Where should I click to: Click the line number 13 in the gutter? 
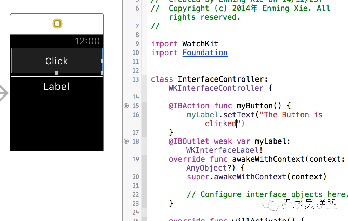(136, 79)
